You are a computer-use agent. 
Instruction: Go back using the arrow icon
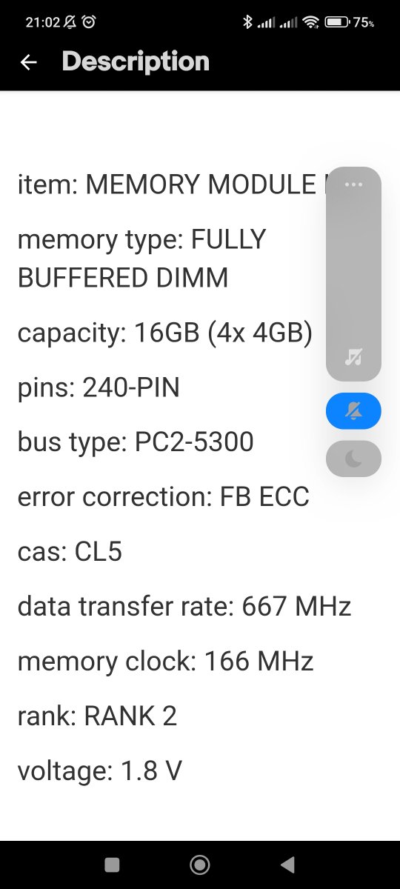click(x=29, y=62)
